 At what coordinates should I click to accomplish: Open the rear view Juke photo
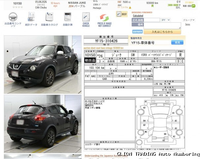click(x=43, y=124)
